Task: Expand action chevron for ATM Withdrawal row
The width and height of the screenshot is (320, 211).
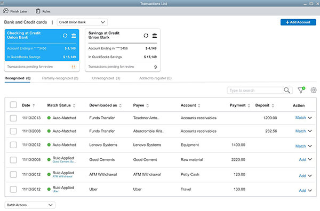Action: [x=310, y=175]
